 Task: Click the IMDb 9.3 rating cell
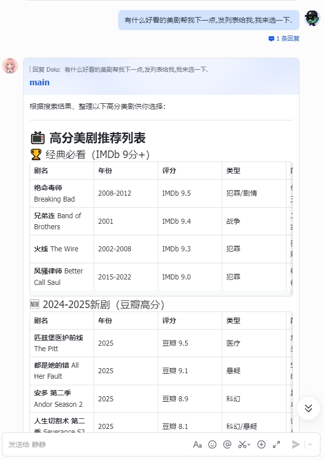coord(190,249)
